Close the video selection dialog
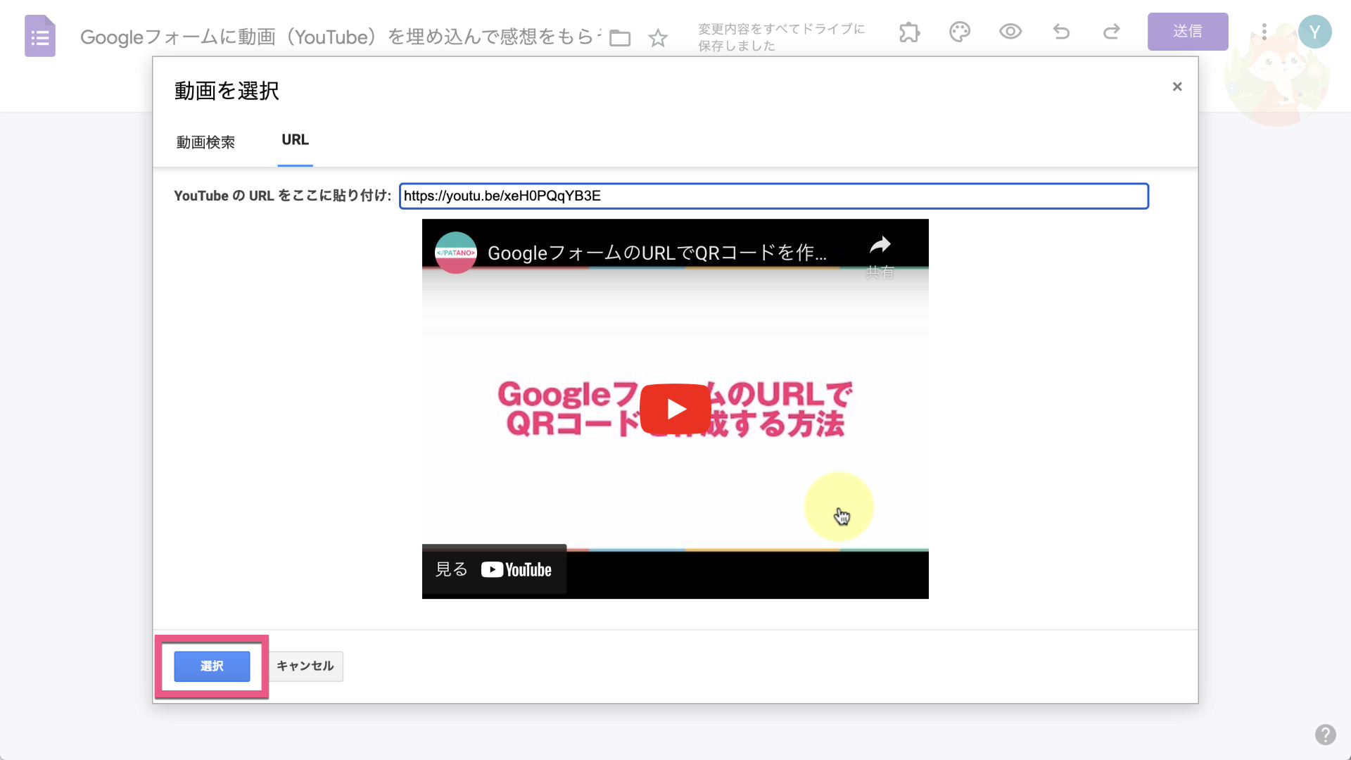The height and width of the screenshot is (760, 1351). pyautogui.click(x=1177, y=87)
